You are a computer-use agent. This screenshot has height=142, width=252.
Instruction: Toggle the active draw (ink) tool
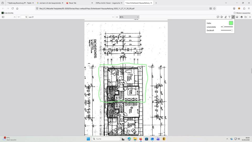pyautogui.click(x=233, y=17)
